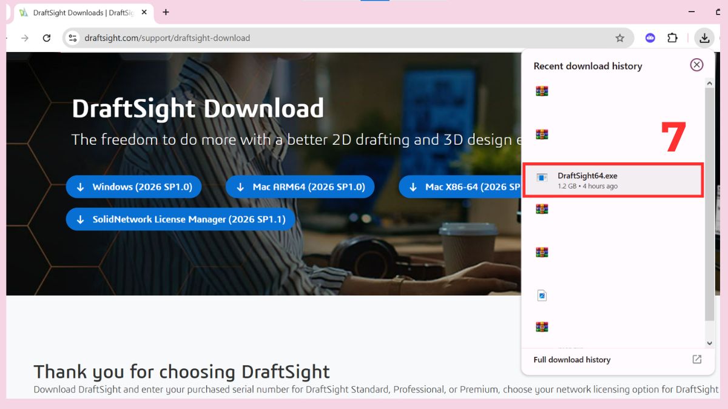
Task: Click the forward navigation arrow
Action: pos(25,38)
